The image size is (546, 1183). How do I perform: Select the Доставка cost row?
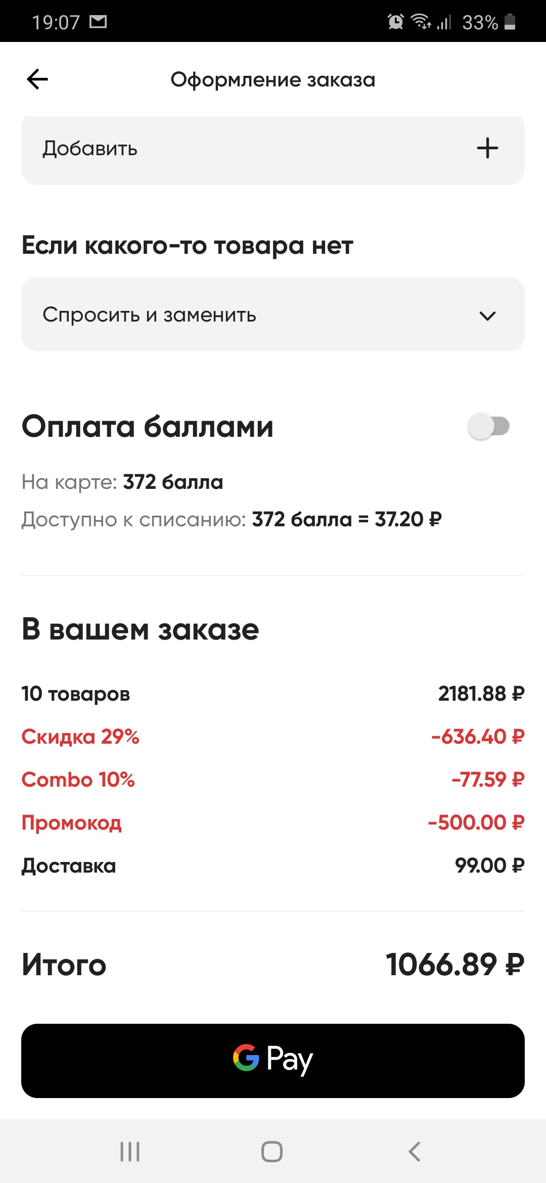[x=273, y=866]
